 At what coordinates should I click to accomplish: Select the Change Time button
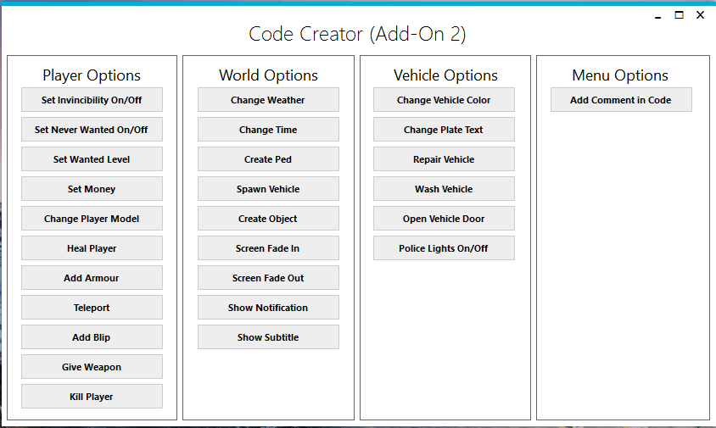(x=268, y=130)
